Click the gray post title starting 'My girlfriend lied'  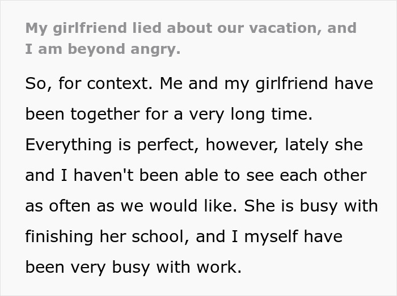click(191, 28)
